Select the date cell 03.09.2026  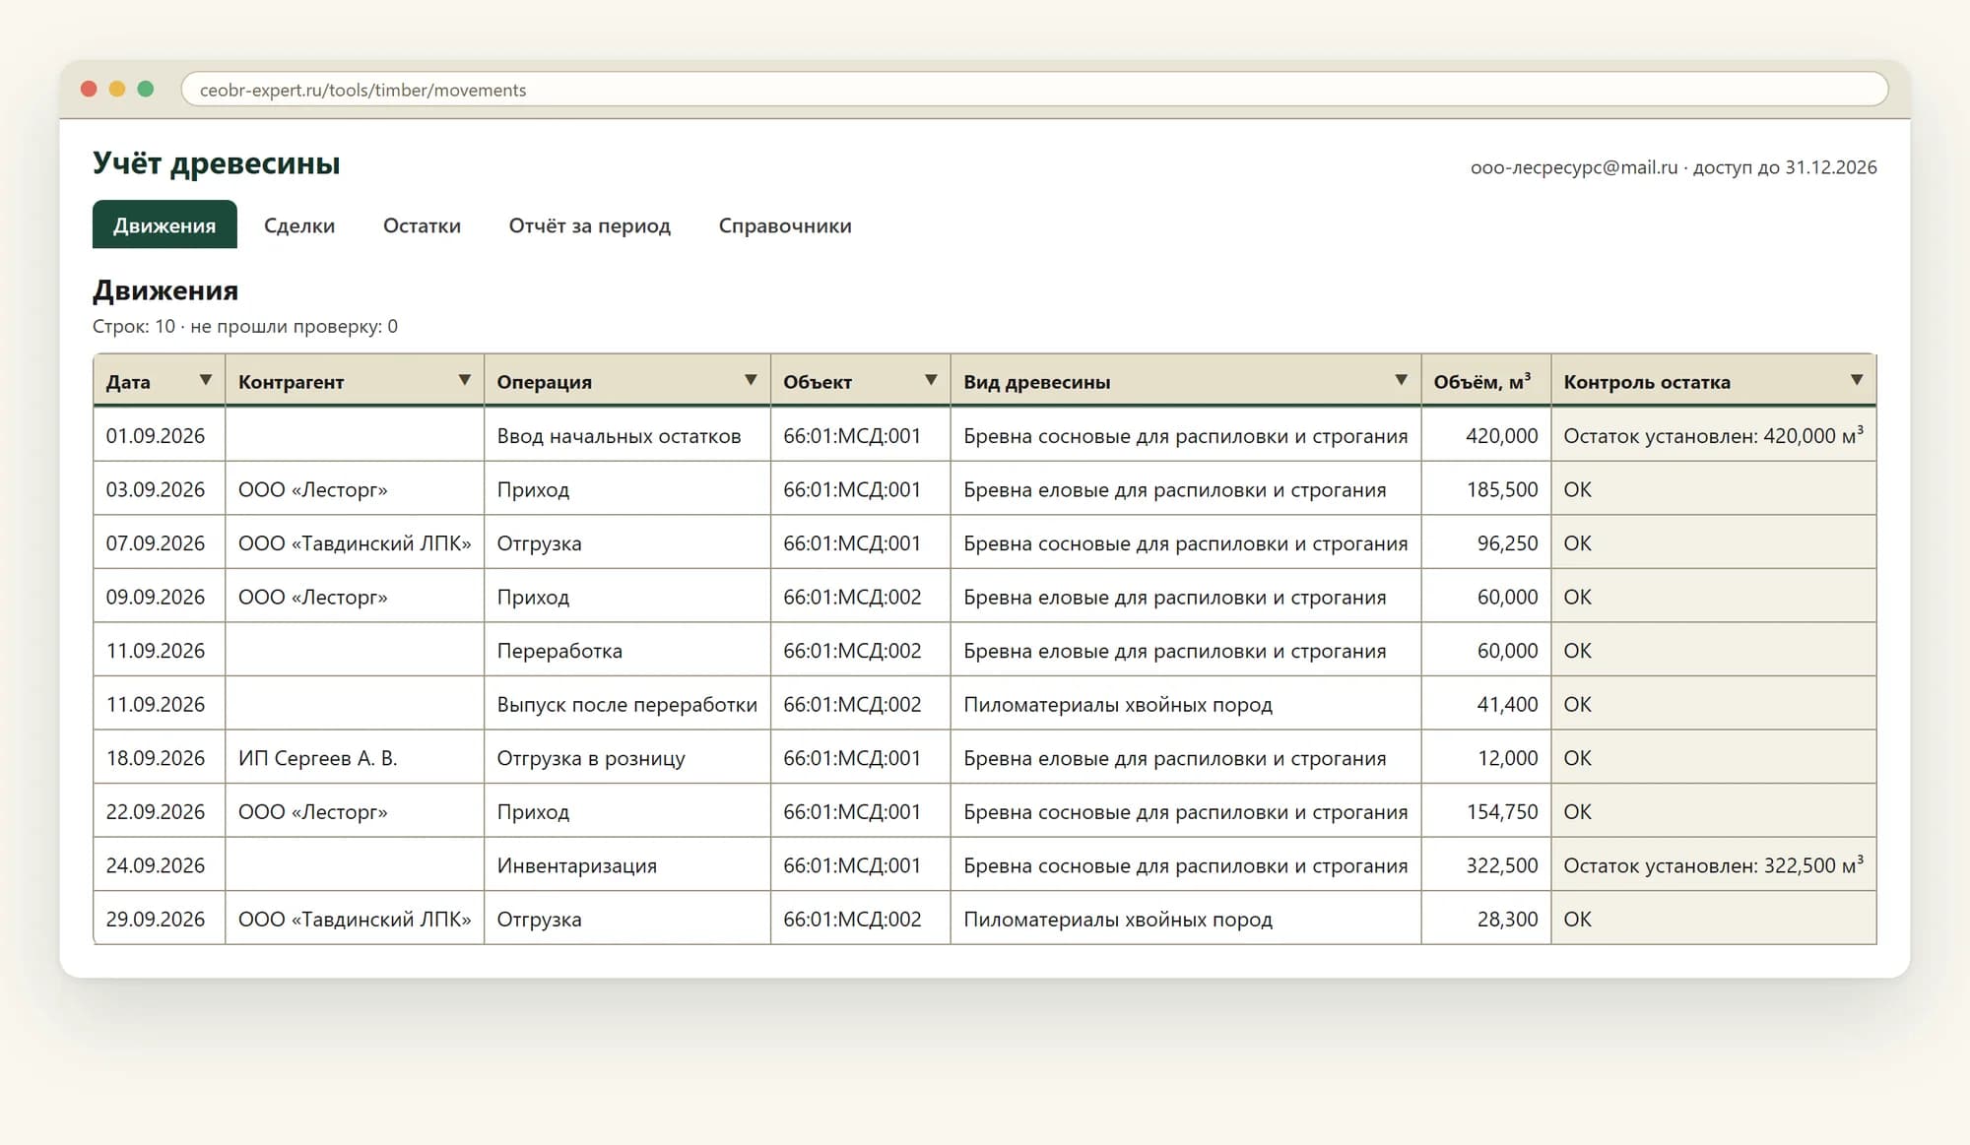point(160,489)
